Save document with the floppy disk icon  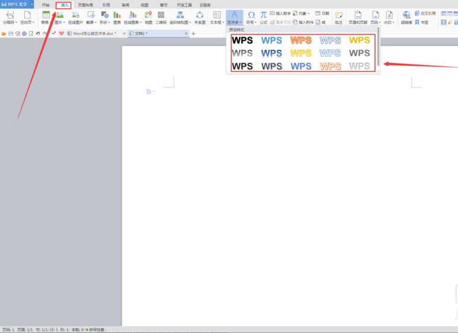(x=11, y=34)
